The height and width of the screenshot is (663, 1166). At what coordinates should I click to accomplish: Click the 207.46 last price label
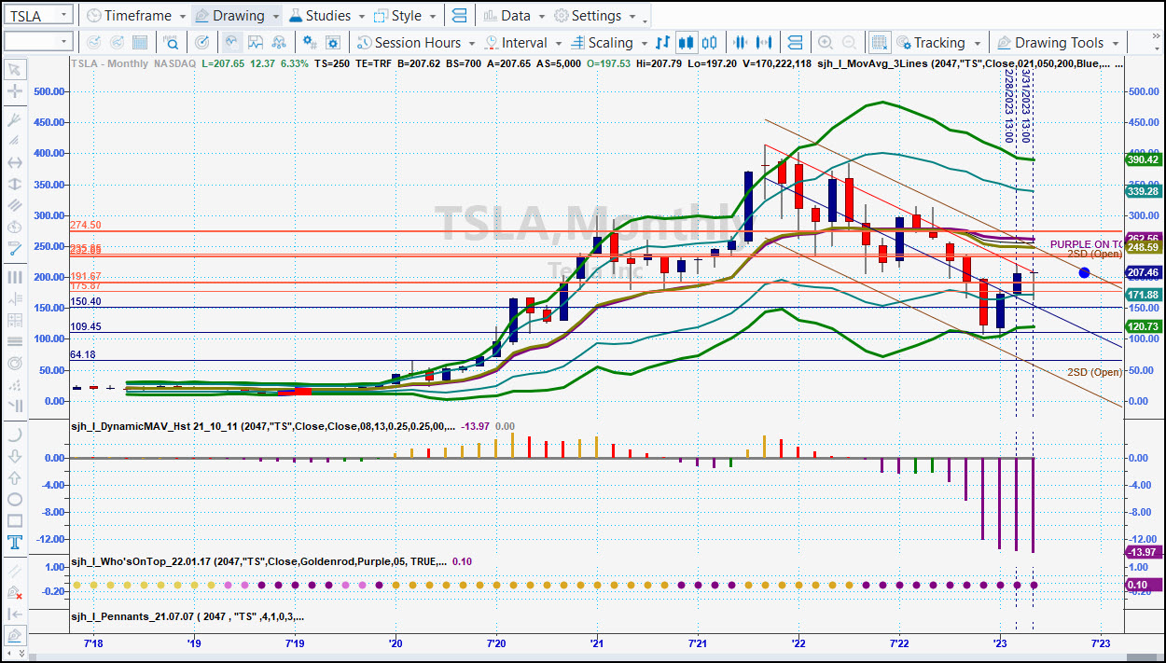click(1143, 272)
